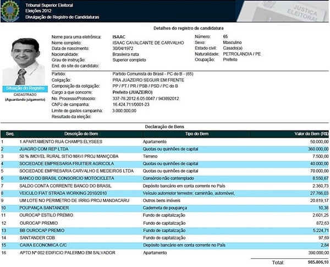Click the Declaração de Bens section title
The height and width of the screenshot is (267, 330).
164,126
